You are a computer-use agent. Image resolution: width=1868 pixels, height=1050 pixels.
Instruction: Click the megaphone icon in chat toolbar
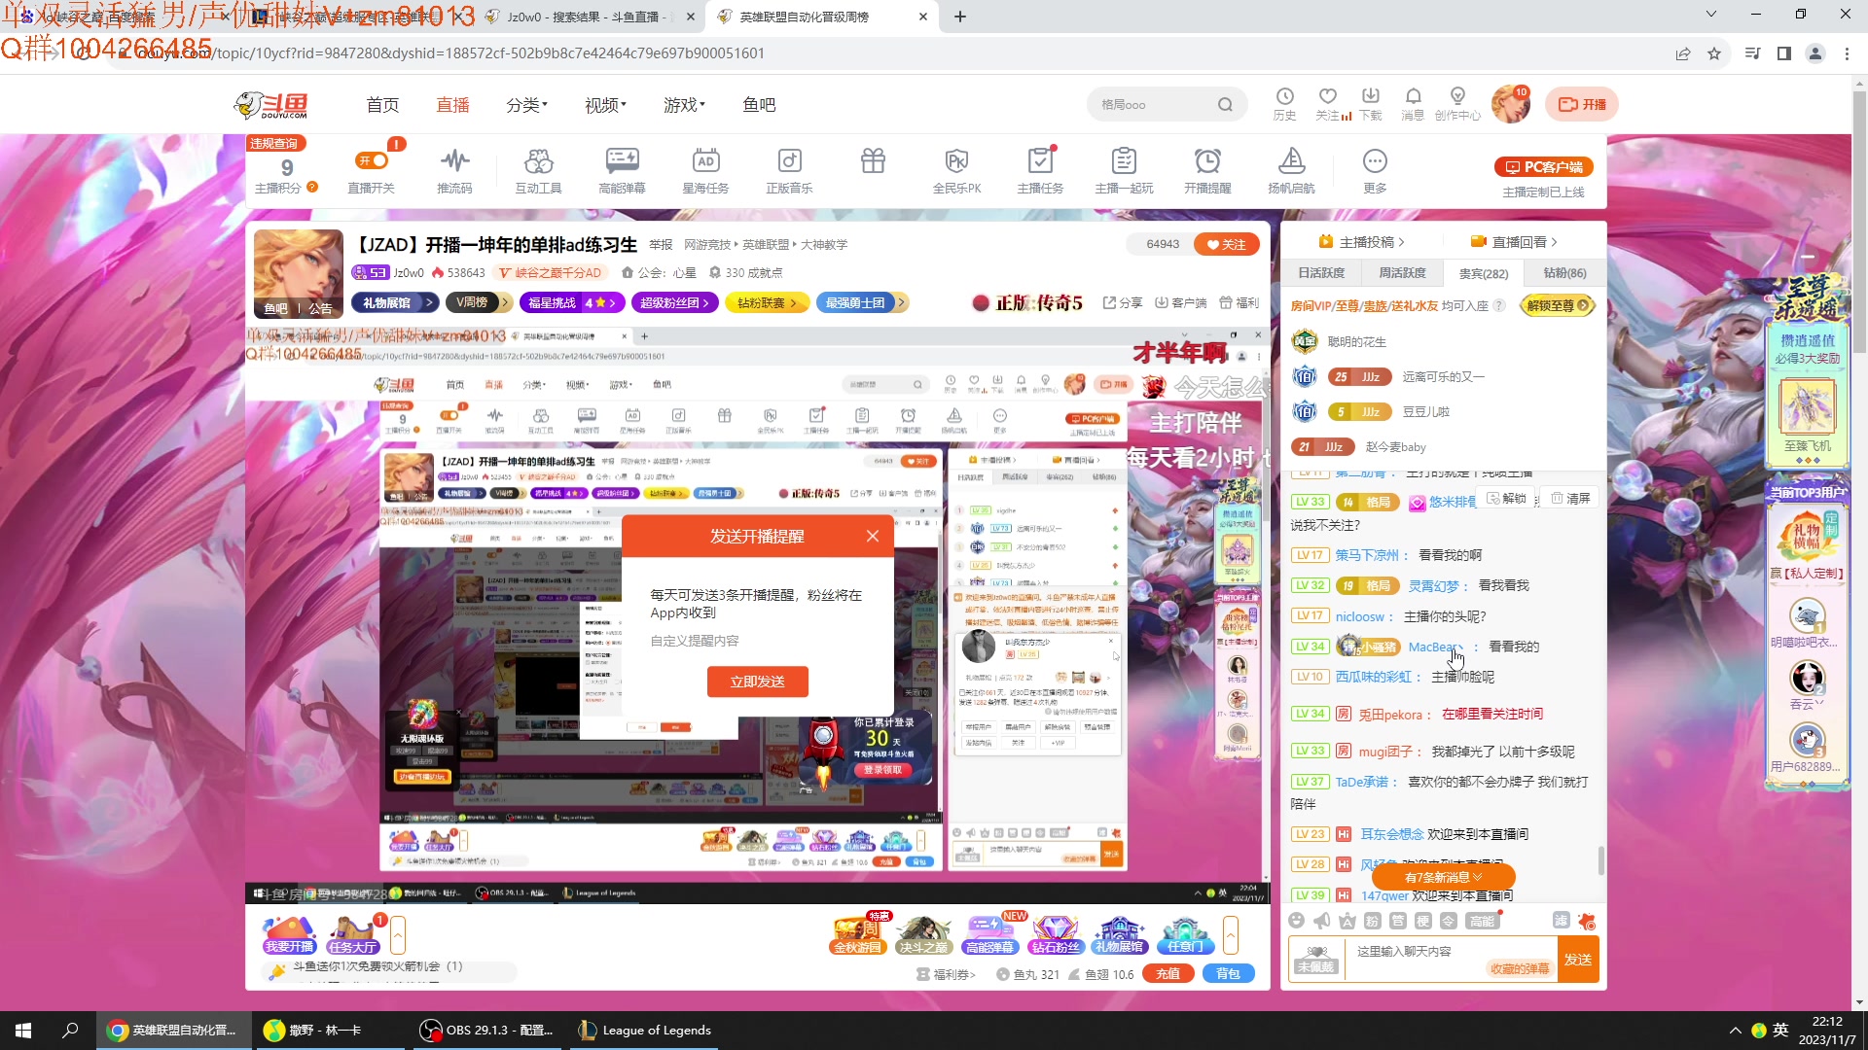1321,921
